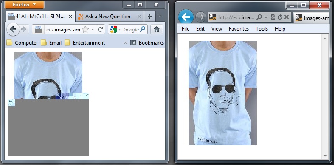
Task: Click the IE address bar search magnifier
Action: coord(259,17)
